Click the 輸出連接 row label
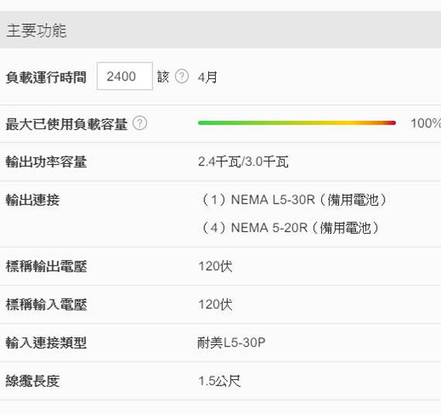This screenshot has width=441, height=414. 32,200
